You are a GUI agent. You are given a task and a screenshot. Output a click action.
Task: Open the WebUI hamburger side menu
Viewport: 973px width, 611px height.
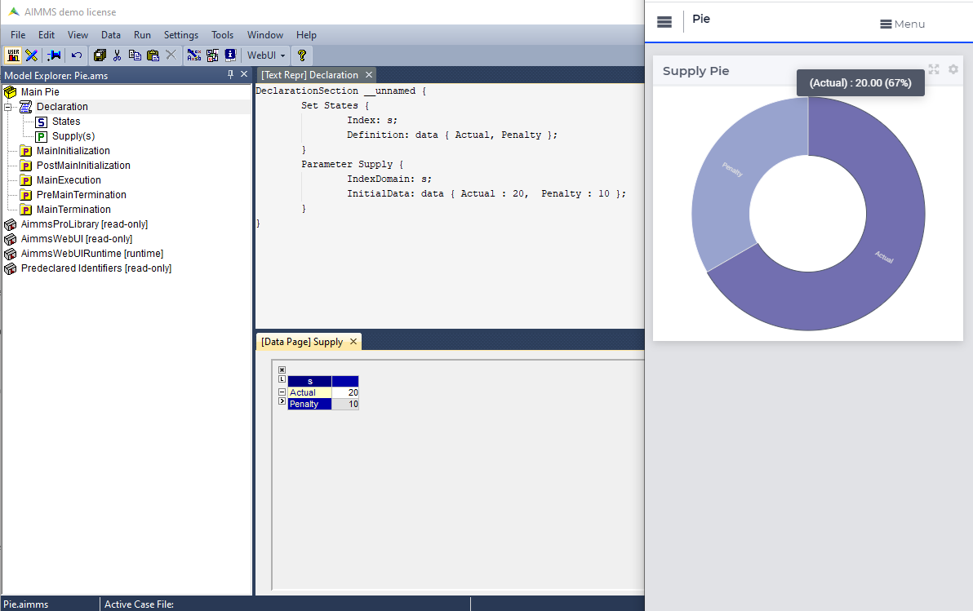click(x=664, y=22)
